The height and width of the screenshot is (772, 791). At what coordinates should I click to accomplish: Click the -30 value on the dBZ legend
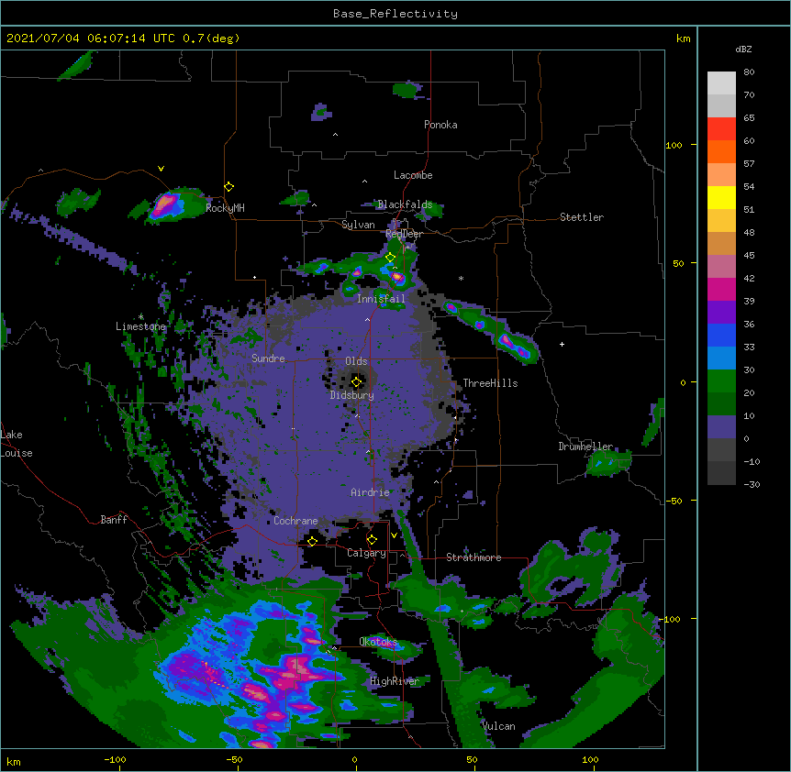(752, 484)
